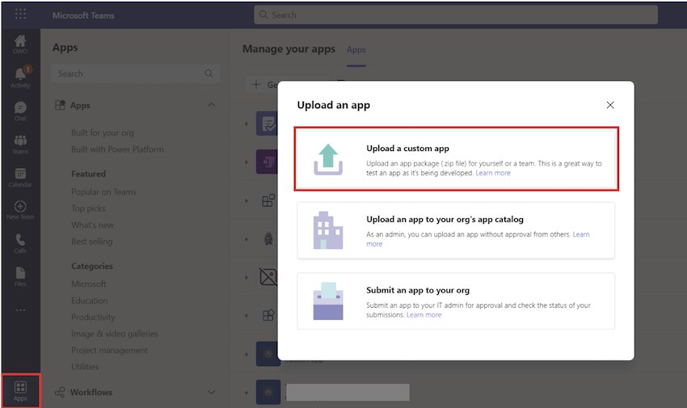The width and height of the screenshot is (687, 408).
Task: Click the Categories heading
Action: (x=92, y=266)
